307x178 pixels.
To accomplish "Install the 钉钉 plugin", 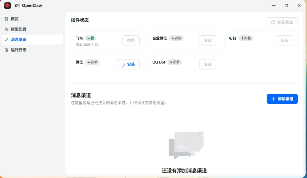I will [x=285, y=40].
